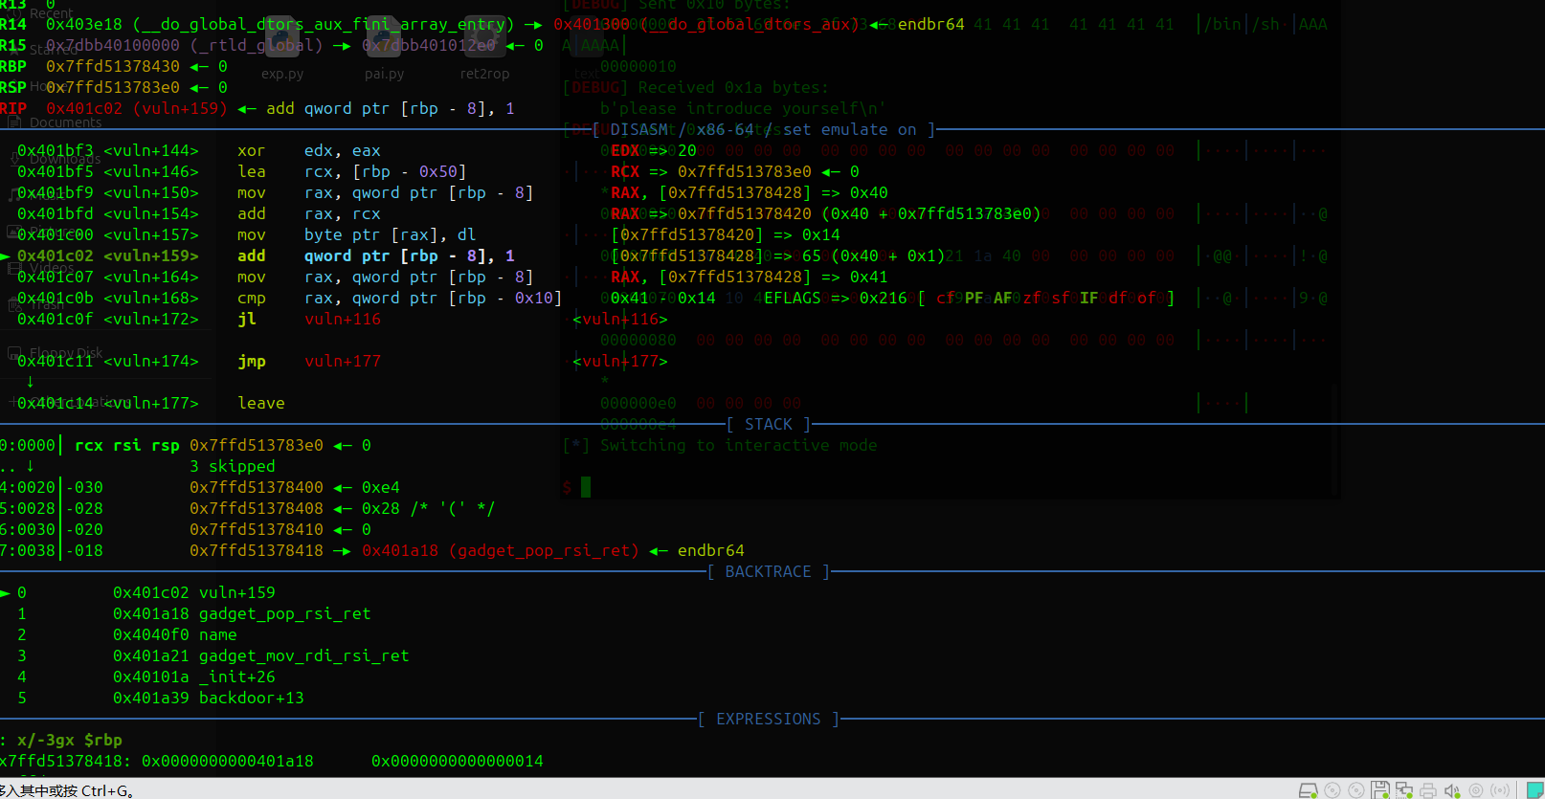This screenshot has width=1545, height=799.
Task: Click the R14 register label
Action: point(13,24)
